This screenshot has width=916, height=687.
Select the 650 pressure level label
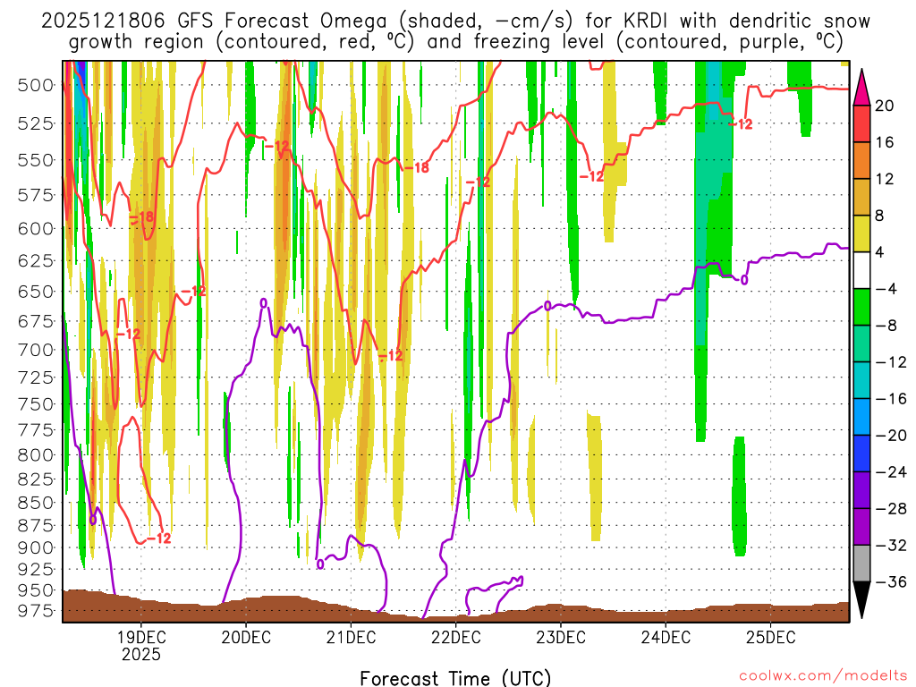coord(36,291)
